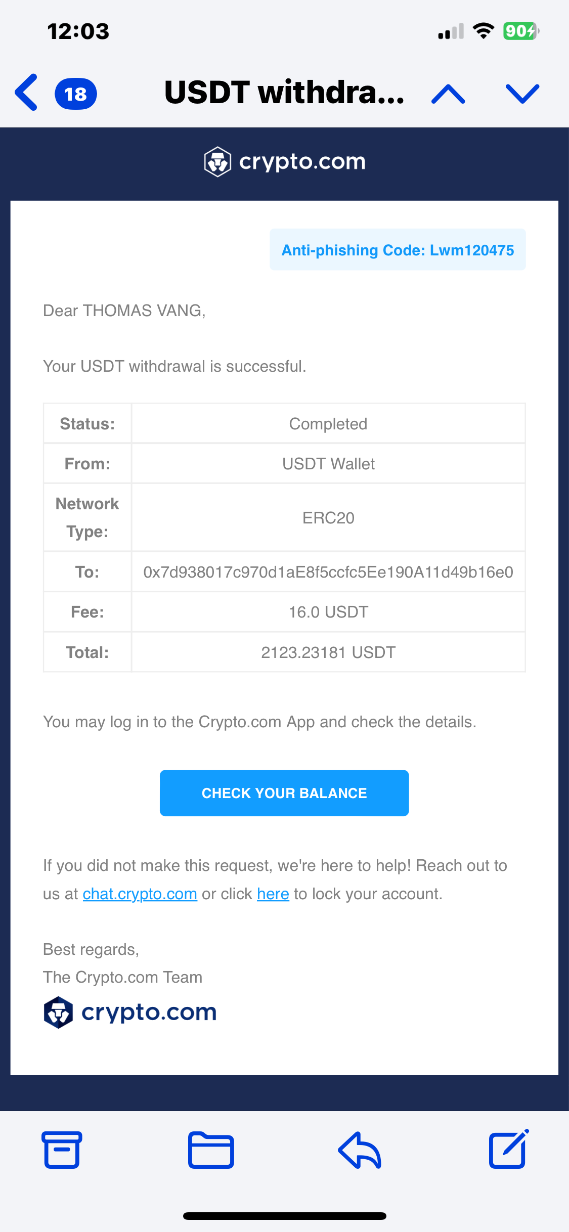Viewport: 569px width, 1232px height.
Task: Tap the Wi-Fi icon in the status bar
Action: point(483,31)
